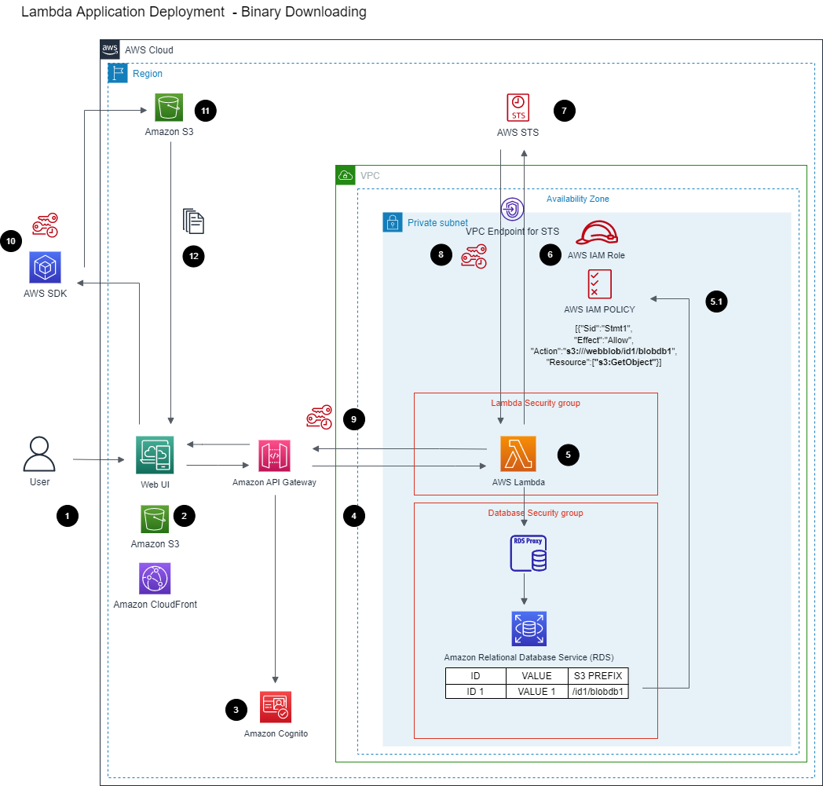Viewport: 823px width, 786px height.
Task: Click the 'VALUE 1' table cell
Action: click(x=537, y=692)
